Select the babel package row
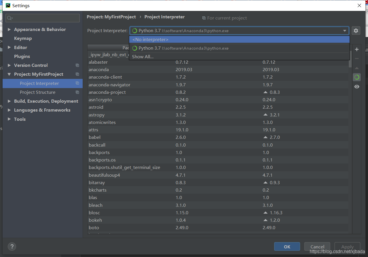This screenshot has height=257, width=368. 218,137
